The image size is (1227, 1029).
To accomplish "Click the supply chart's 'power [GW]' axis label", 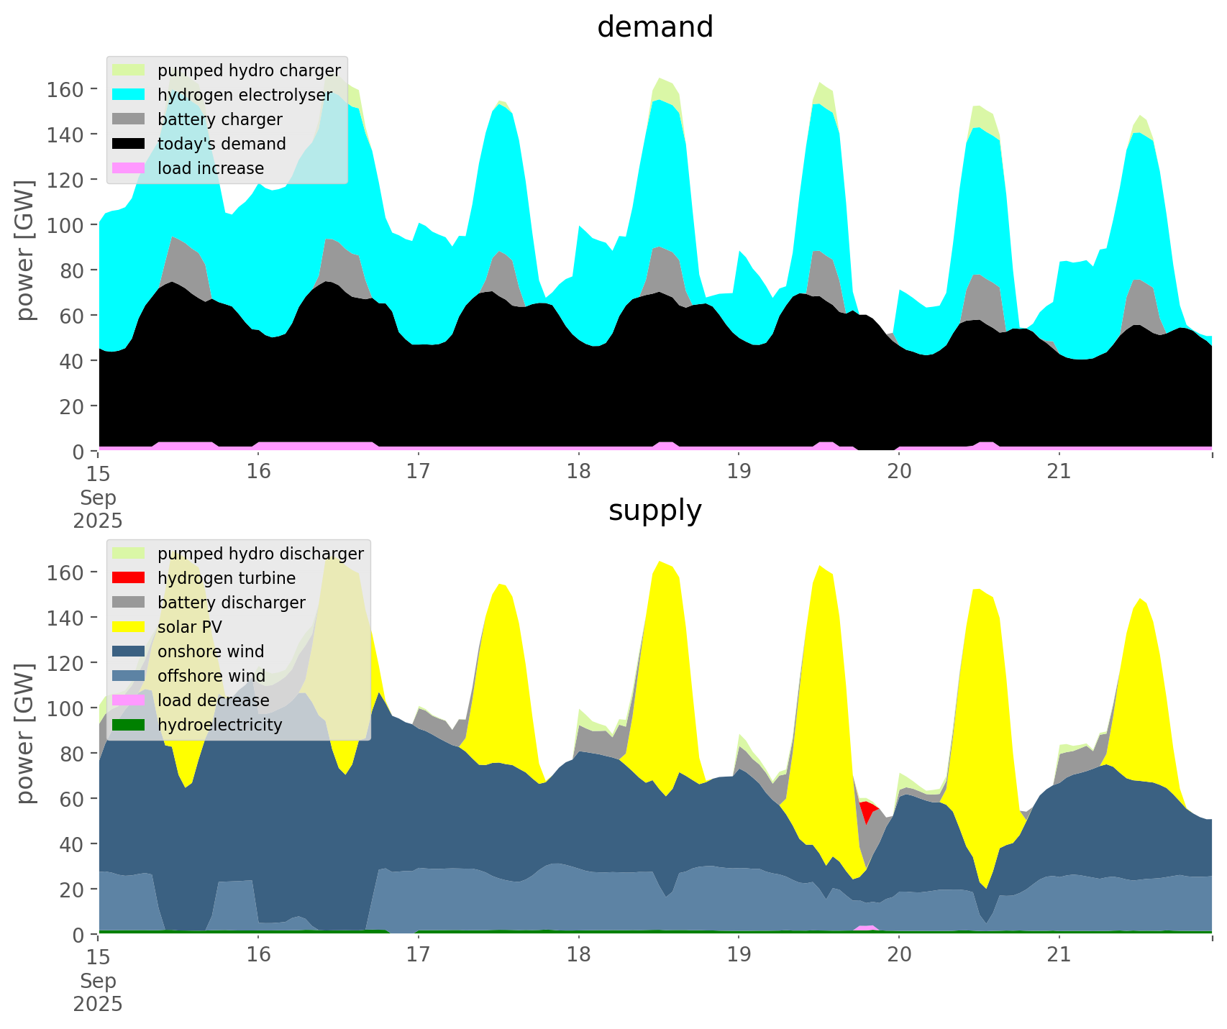I will 25,733.
